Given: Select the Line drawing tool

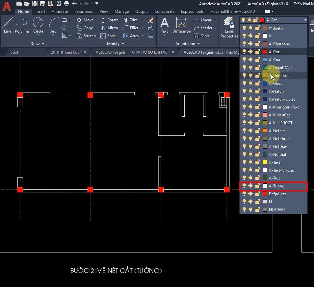Looking at the screenshot, I should (7, 25).
